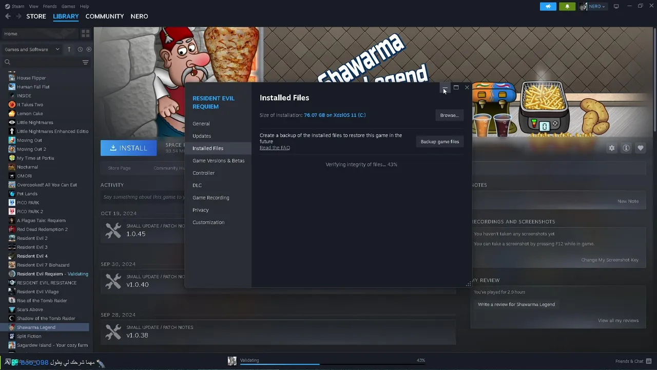Screen dimensions: 657x370
Task: Click the blue INSTALL button
Action: point(128,148)
